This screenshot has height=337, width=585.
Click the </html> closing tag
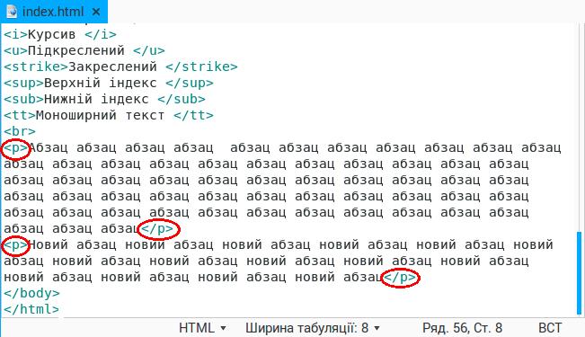31,309
